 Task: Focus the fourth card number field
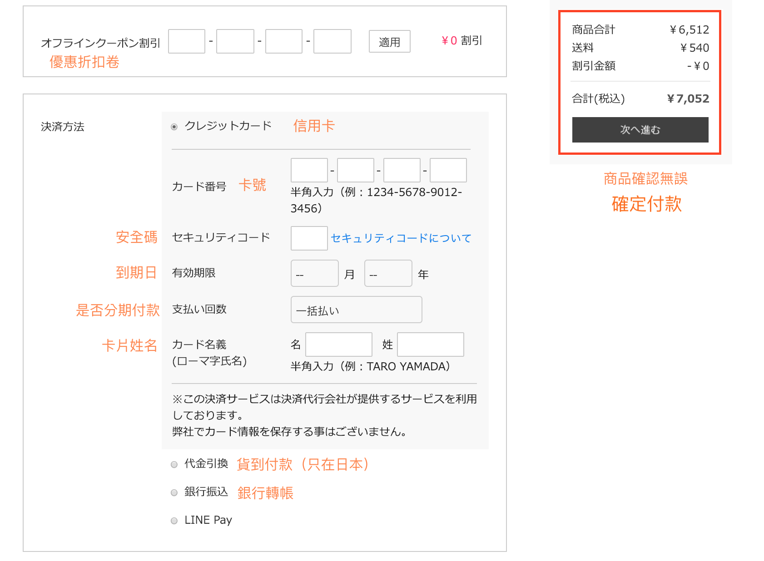(x=448, y=170)
